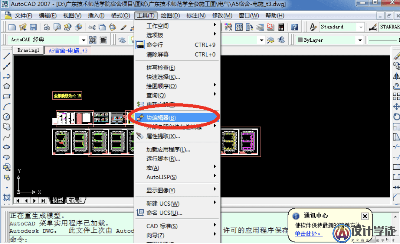The width and height of the screenshot is (400, 244).
Task: Select the Rectangle draw tool
Action: coord(7,97)
